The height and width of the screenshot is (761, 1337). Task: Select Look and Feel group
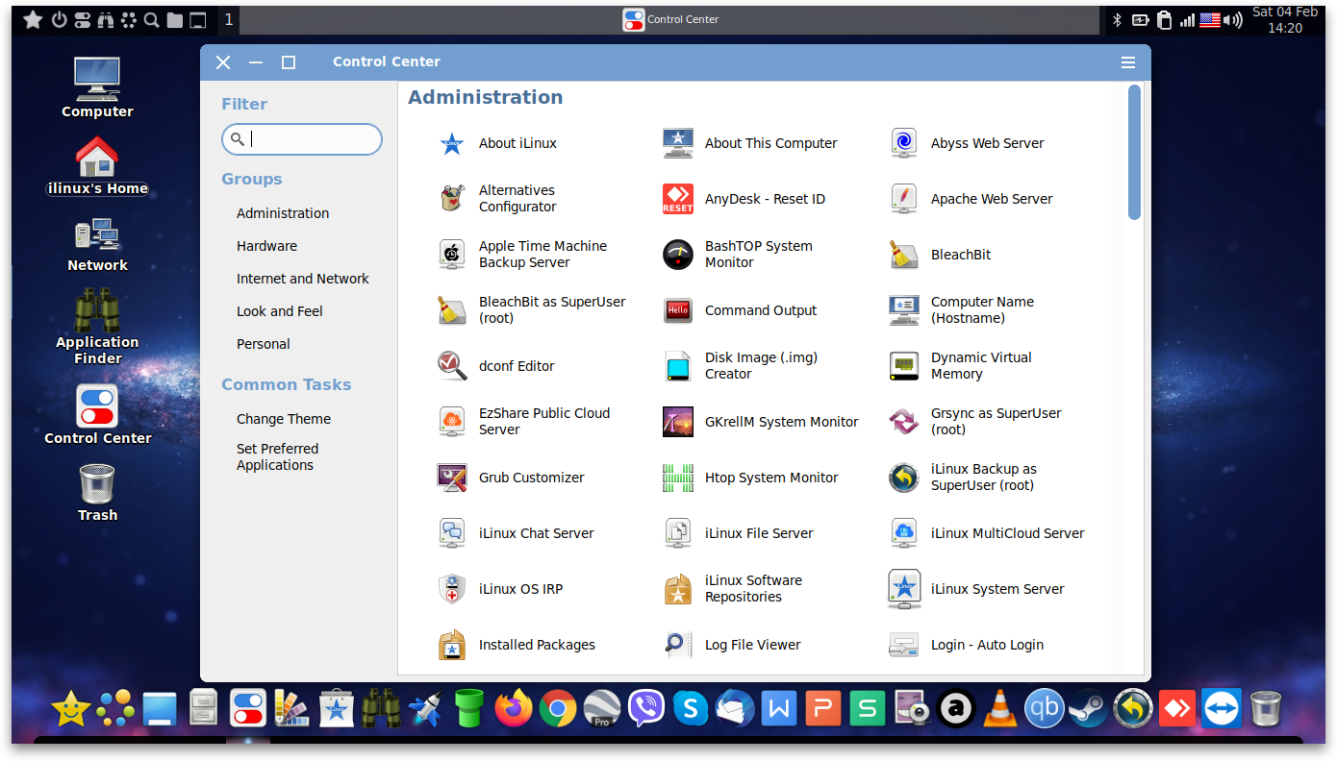(280, 311)
